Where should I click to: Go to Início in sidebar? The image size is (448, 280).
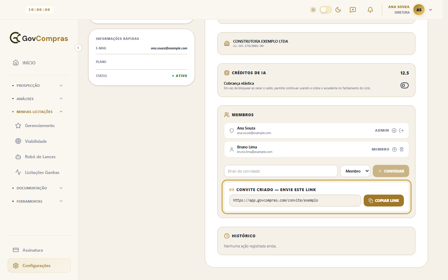point(38,63)
